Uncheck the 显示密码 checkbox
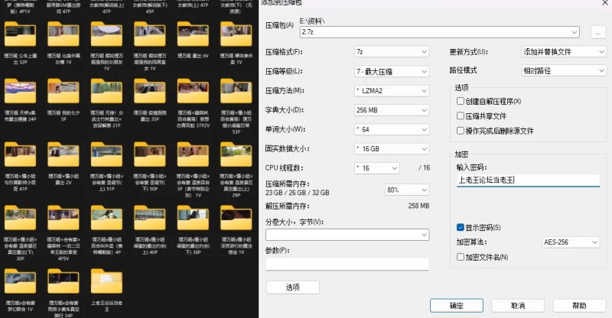 point(461,227)
